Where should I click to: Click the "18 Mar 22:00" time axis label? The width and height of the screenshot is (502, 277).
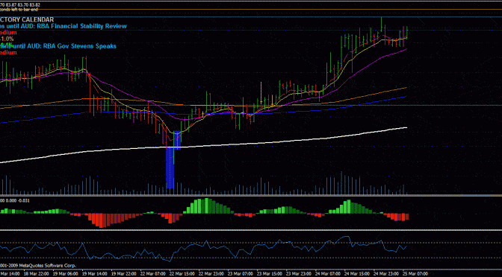coord(37,273)
